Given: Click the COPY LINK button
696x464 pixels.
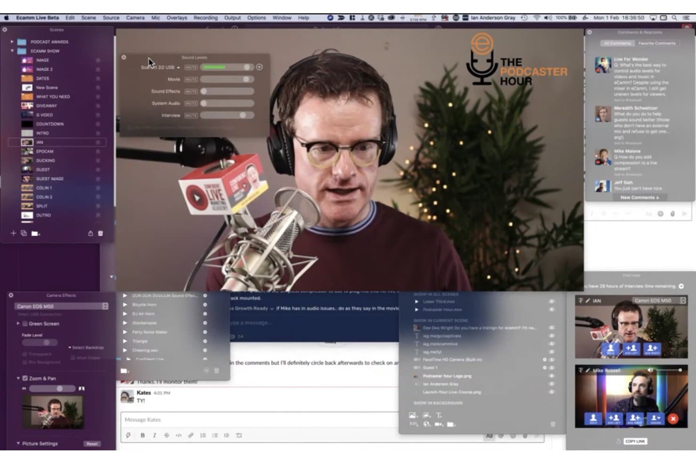Looking at the screenshot, I should (x=635, y=441).
